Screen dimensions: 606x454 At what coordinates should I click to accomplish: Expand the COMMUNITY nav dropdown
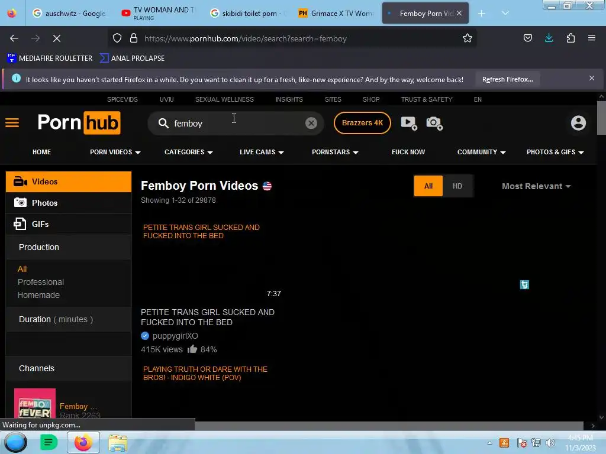coord(482,152)
